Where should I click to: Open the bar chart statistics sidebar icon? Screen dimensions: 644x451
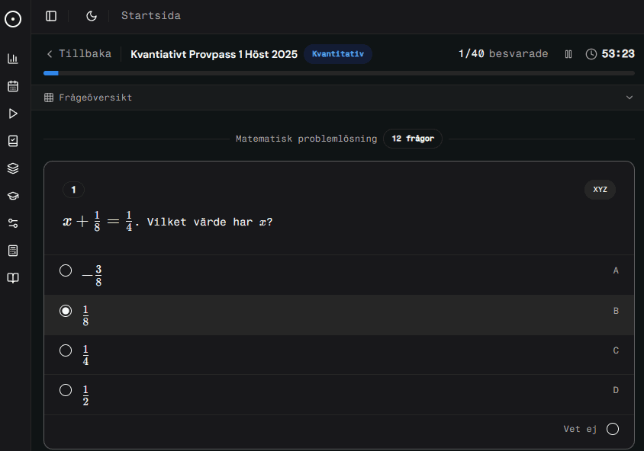[13, 59]
